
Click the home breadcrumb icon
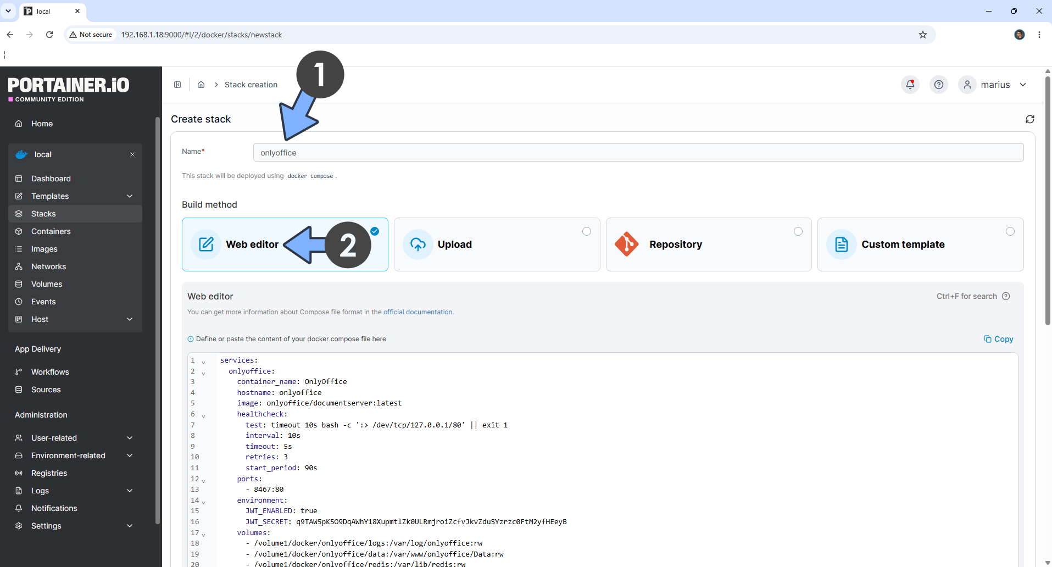[x=201, y=85]
